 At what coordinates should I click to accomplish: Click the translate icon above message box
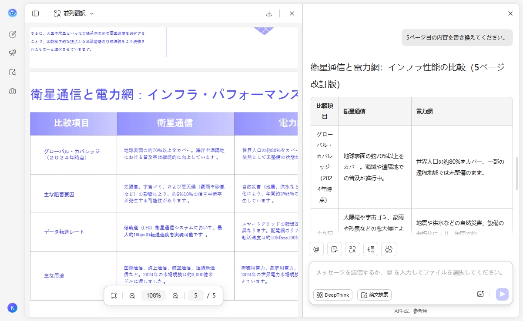(x=352, y=249)
